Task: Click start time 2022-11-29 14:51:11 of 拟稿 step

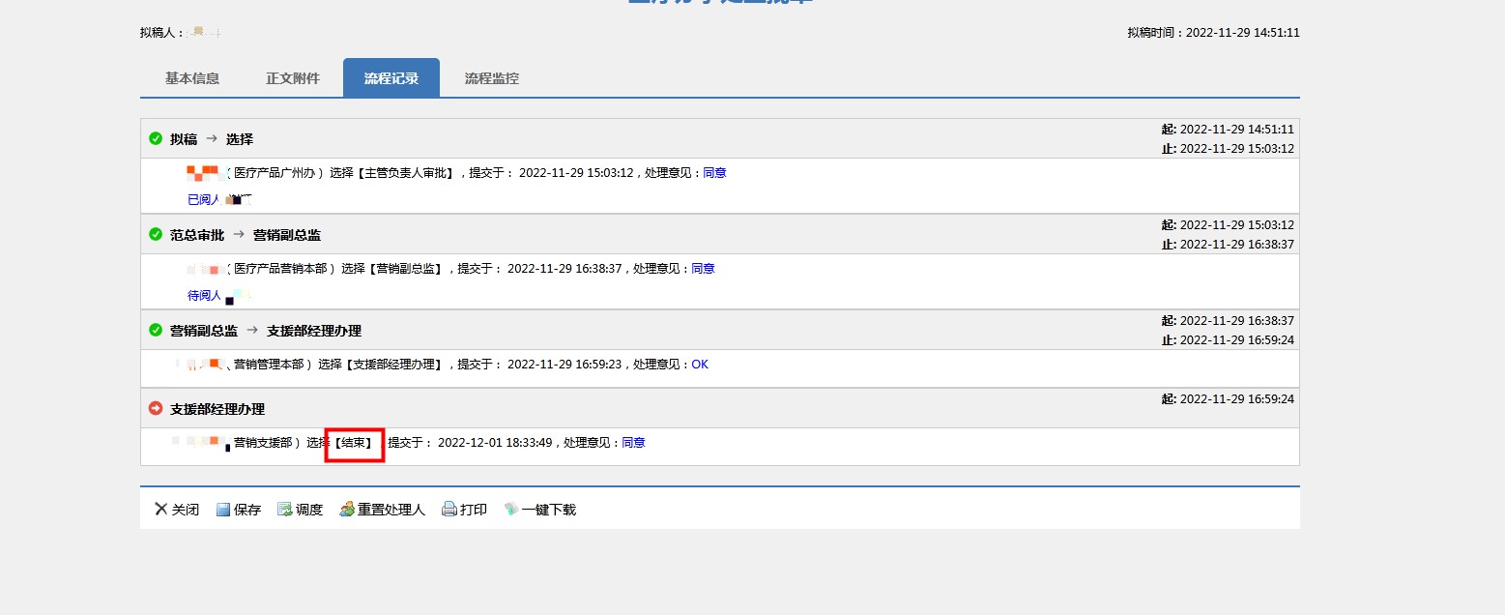Action: [1236, 129]
